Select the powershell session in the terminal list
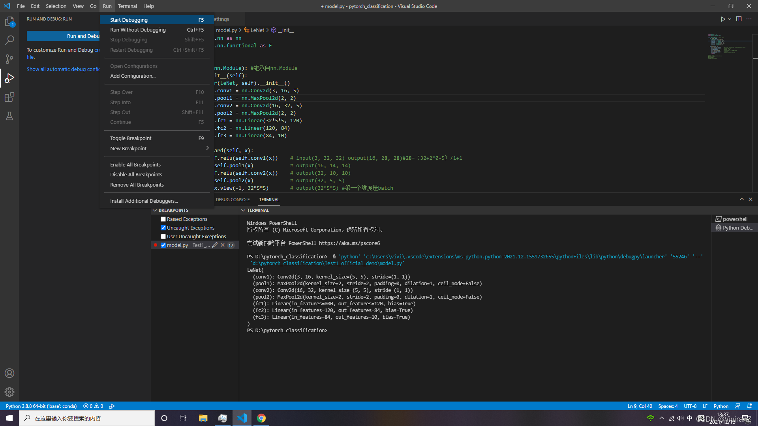 coord(734,219)
